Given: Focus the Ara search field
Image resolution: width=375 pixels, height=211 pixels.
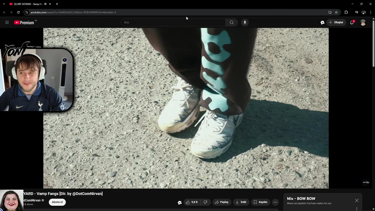Looking at the screenshot, I should coord(173,22).
